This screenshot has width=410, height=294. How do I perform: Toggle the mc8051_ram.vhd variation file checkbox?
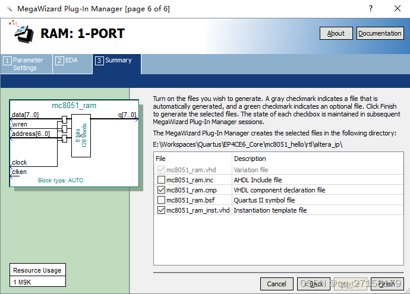point(161,170)
